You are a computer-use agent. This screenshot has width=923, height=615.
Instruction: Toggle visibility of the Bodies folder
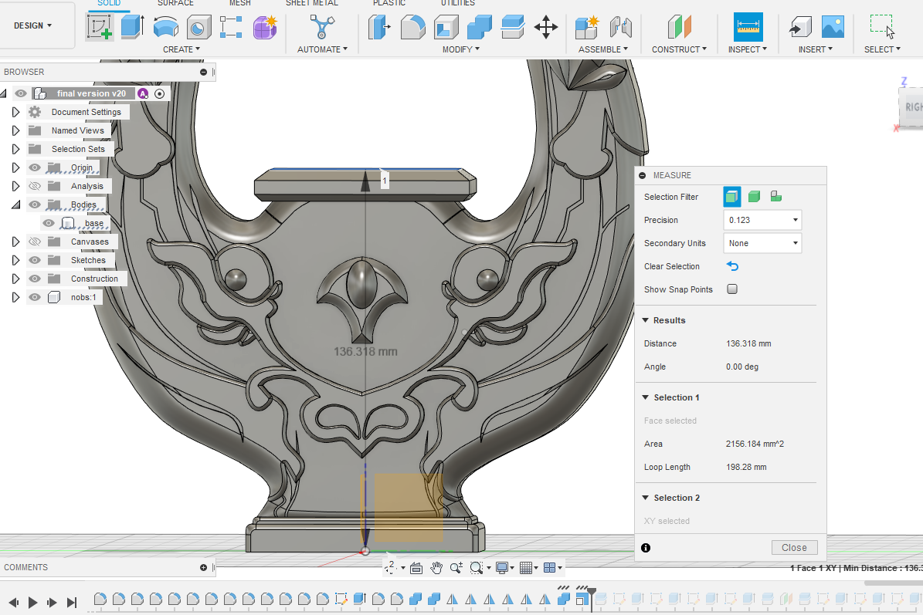click(x=35, y=204)
